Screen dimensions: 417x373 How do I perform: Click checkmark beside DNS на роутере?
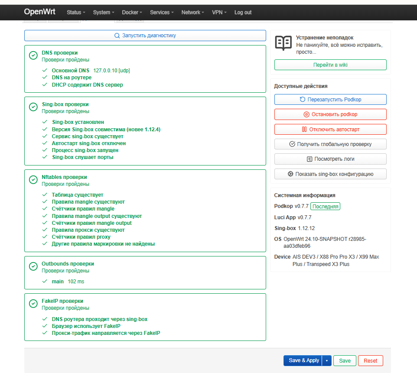(45, 78)
